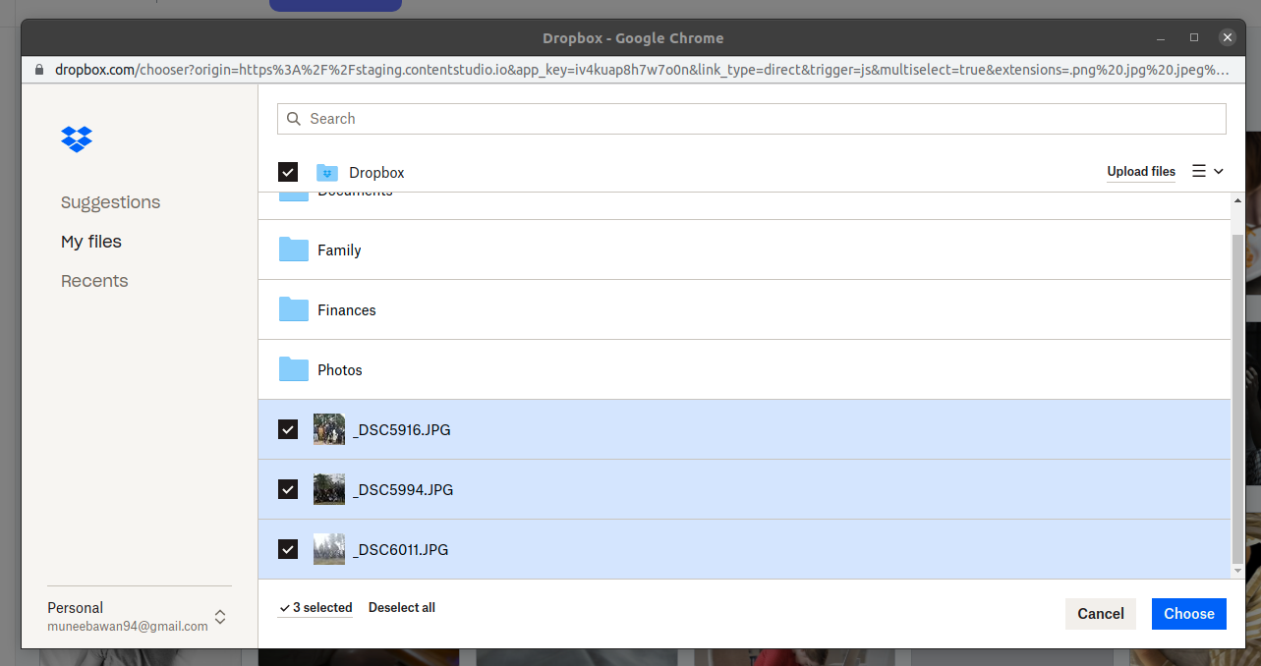Click the Upload files link
1261x666 pixels.
point(1141,171)
